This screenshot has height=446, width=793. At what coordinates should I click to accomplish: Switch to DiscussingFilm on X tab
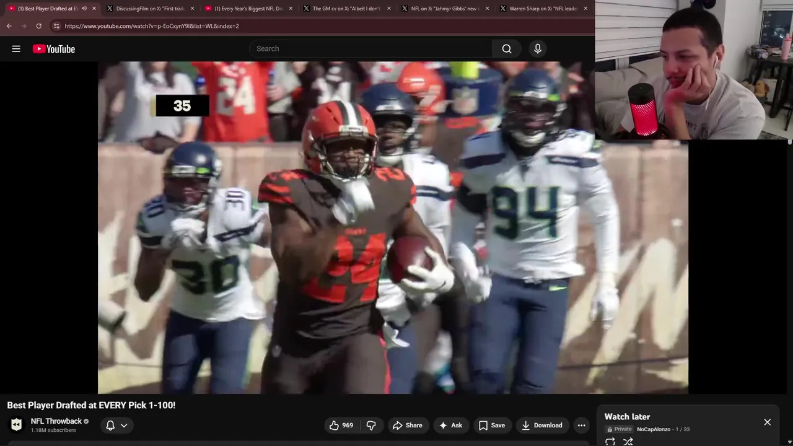pyautogui.click(x=151, y=9)
